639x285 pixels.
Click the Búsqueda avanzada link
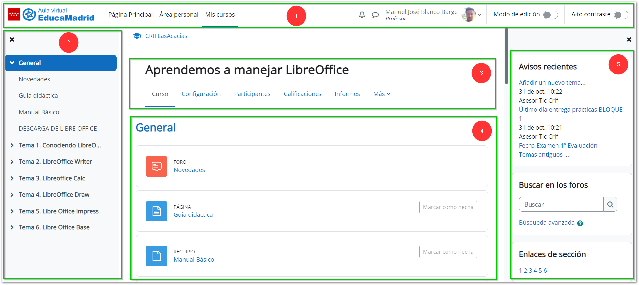click(546, 223)
